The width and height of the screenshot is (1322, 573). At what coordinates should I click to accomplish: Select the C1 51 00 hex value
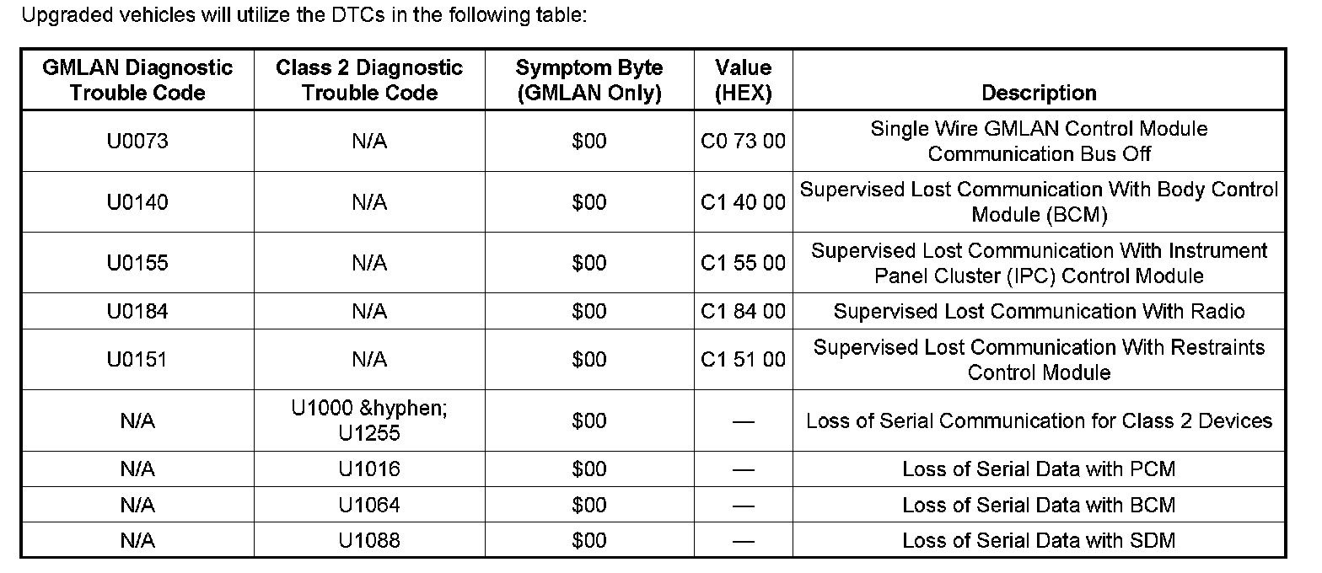[x=743, y=360]
